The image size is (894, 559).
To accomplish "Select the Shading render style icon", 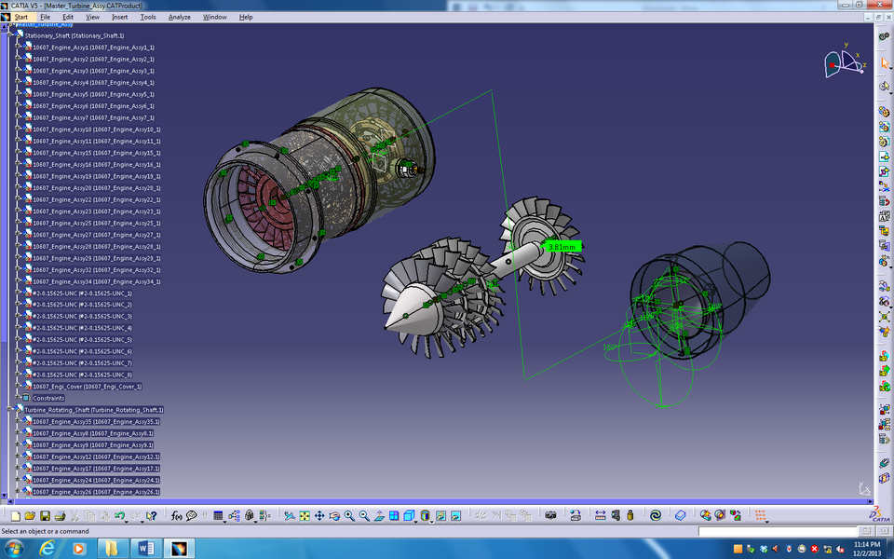I will pos(427,513).
